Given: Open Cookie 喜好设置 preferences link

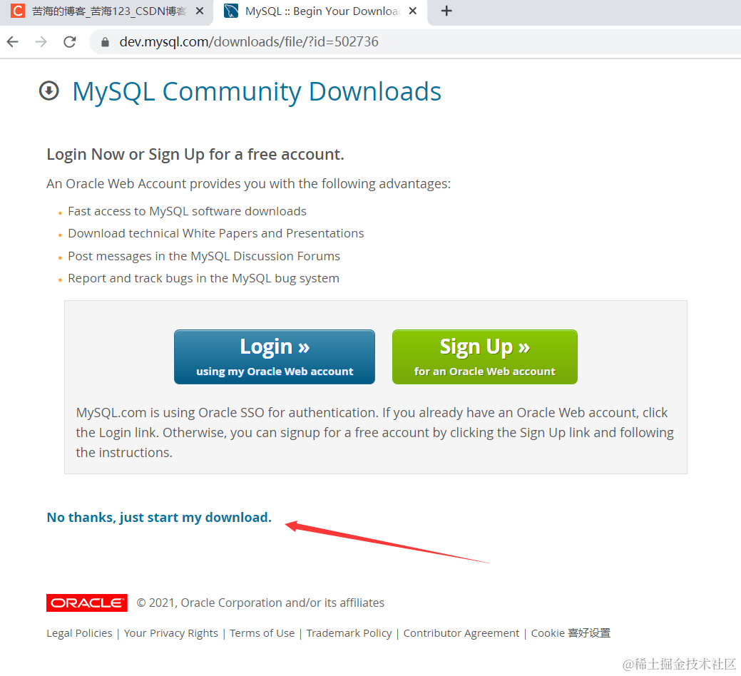Looking at the screenshot, I should (x=571, y=633).
